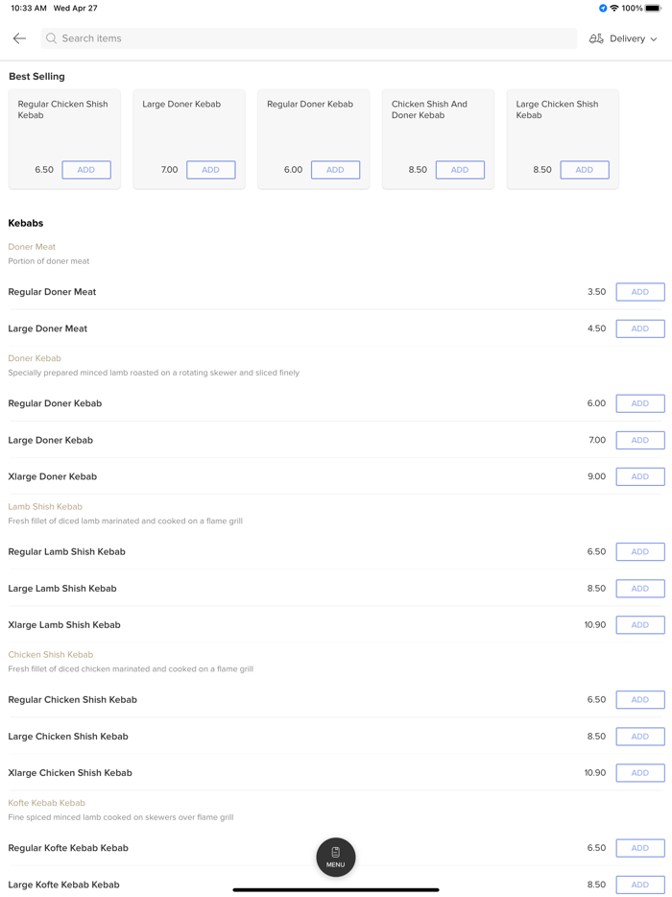This screenshot has width=672, height=897.
Task: Open the Chicken Shish And Doner Kebab card
Action: (438, 139)
